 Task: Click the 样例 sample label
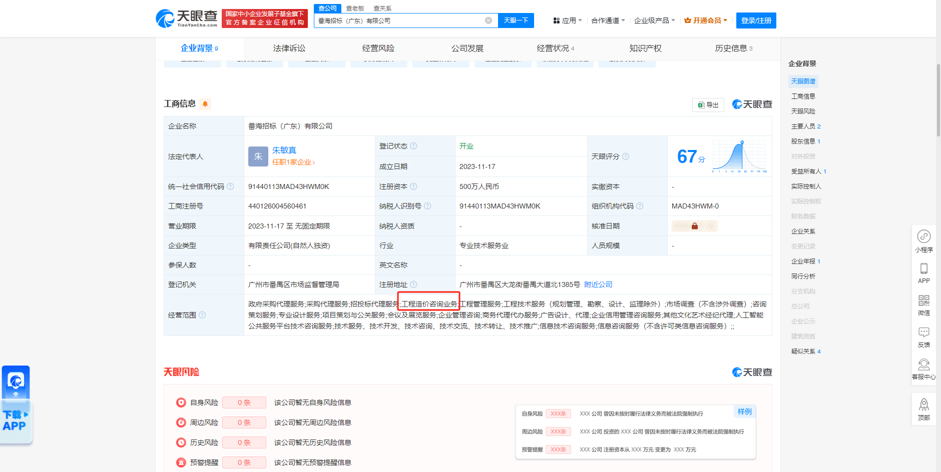pos(744,411)
